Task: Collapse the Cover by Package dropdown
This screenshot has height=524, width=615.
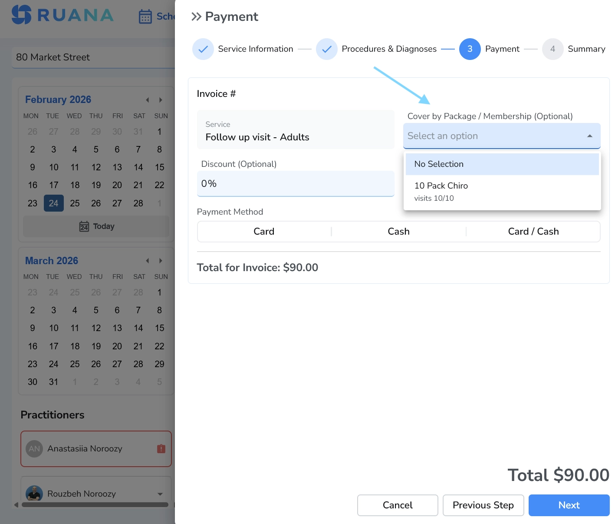Action: click(x=589, y=136)
